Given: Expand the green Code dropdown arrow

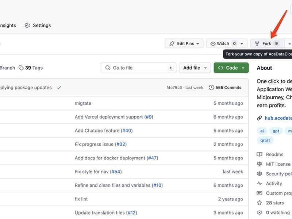Looking at the screenshot, I should click(243, 68).
